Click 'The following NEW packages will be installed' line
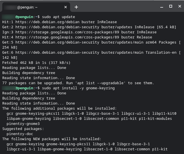The height and width of the screenshot is (154, 184). click(52, 139)
